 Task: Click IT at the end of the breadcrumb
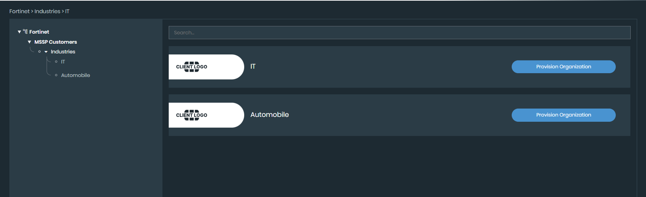(x=67, y=11)
